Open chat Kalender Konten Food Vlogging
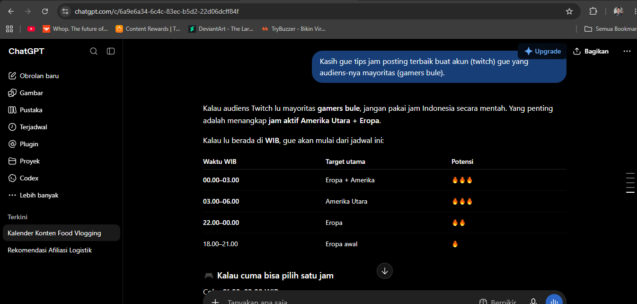 (62, 233)
